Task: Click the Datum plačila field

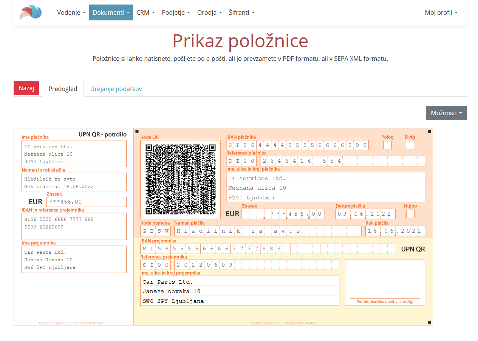Action: coord(365,214)
